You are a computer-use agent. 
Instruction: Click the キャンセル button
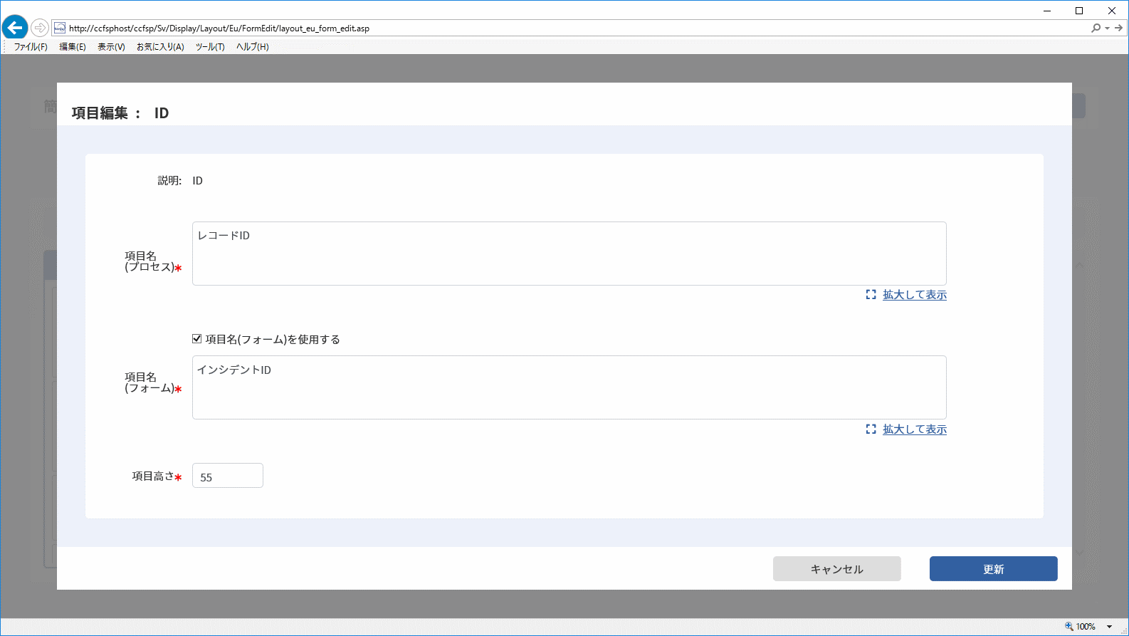click(x=837, y=569)
